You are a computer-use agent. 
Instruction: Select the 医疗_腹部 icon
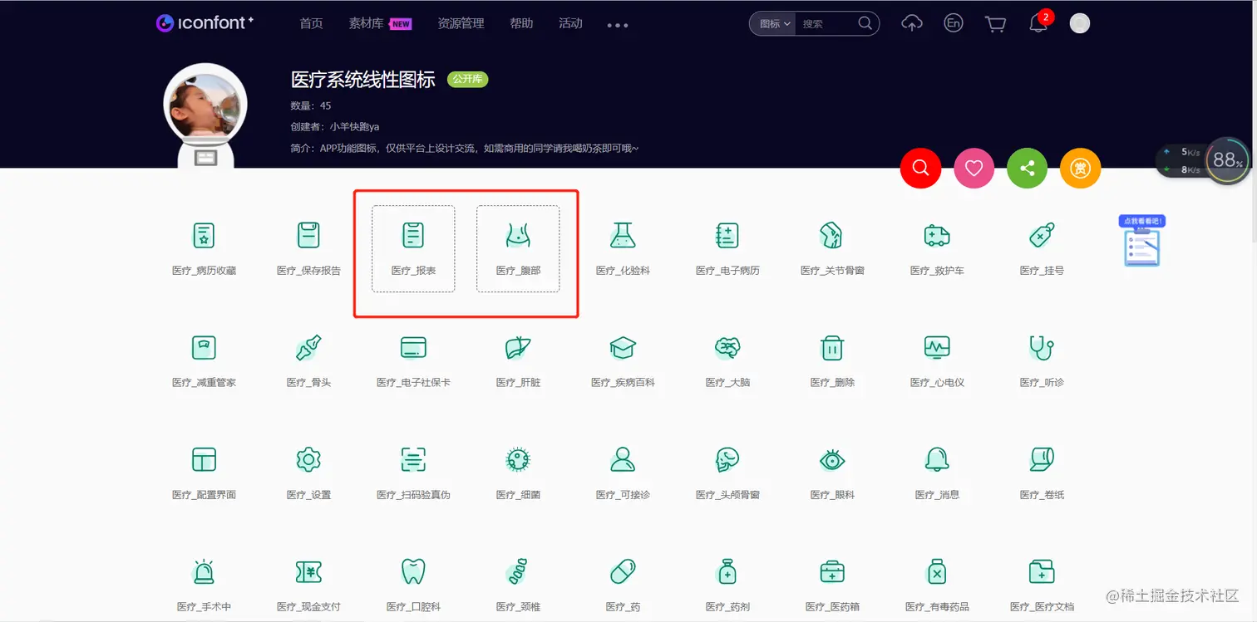point(518,236)
